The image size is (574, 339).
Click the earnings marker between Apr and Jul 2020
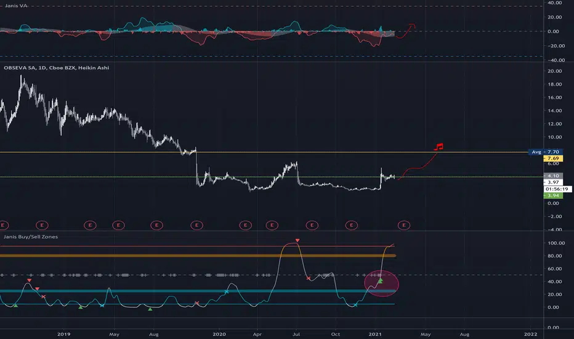272,225
